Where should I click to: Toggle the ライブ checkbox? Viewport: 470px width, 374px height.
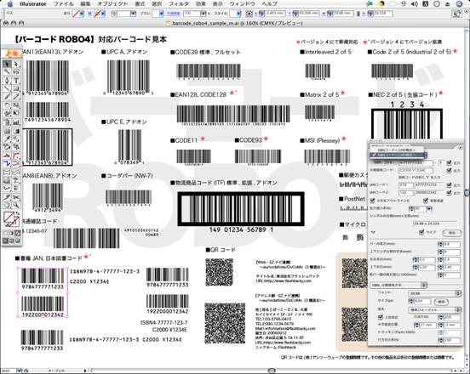(x=421, y=232)
